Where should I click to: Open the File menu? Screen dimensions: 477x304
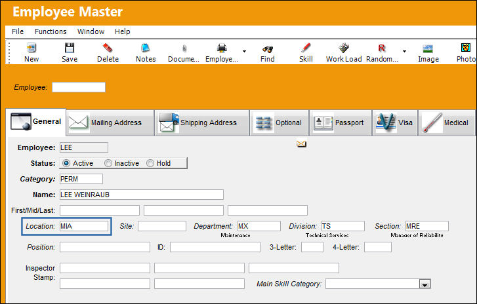pos(18,31)
